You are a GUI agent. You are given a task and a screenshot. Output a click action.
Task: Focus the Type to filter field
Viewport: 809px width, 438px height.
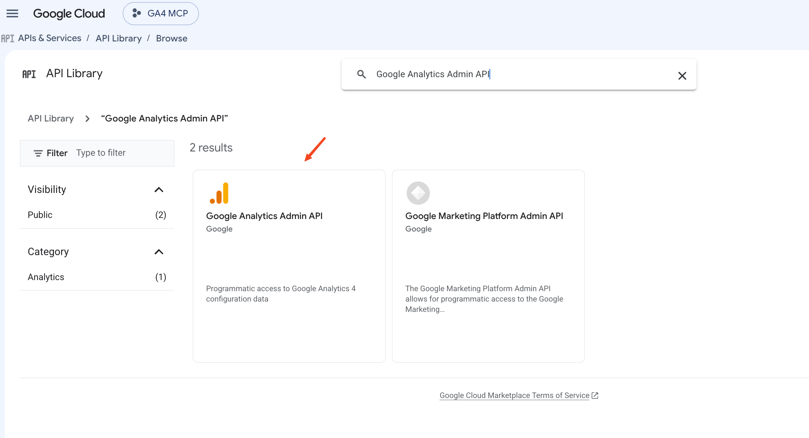[x=101, y=153]
